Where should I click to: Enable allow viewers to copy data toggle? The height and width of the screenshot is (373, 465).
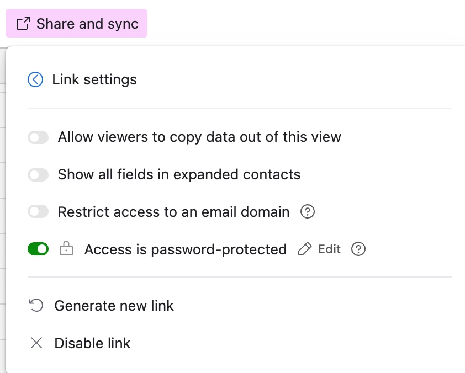38,137
